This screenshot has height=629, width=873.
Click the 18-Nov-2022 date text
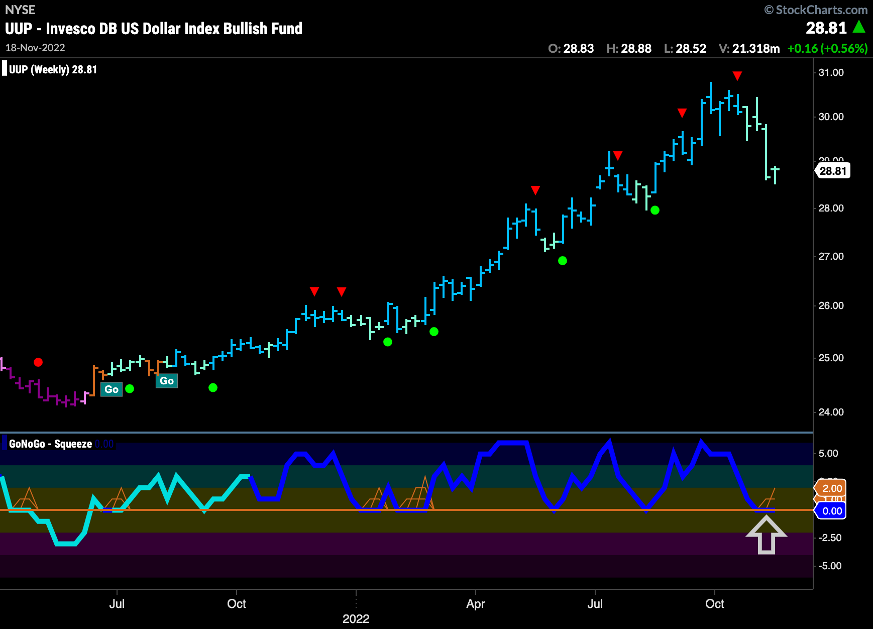coord(35,48)
